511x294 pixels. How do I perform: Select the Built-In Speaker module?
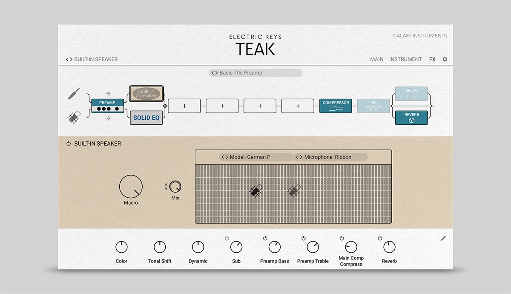pos(146,94)
